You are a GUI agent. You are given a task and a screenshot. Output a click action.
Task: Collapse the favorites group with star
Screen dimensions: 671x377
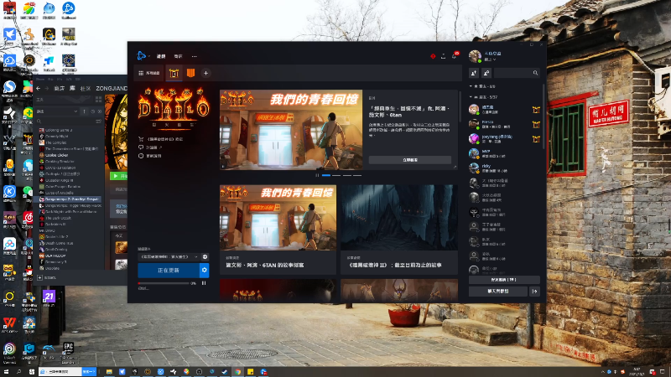point(483,86)
